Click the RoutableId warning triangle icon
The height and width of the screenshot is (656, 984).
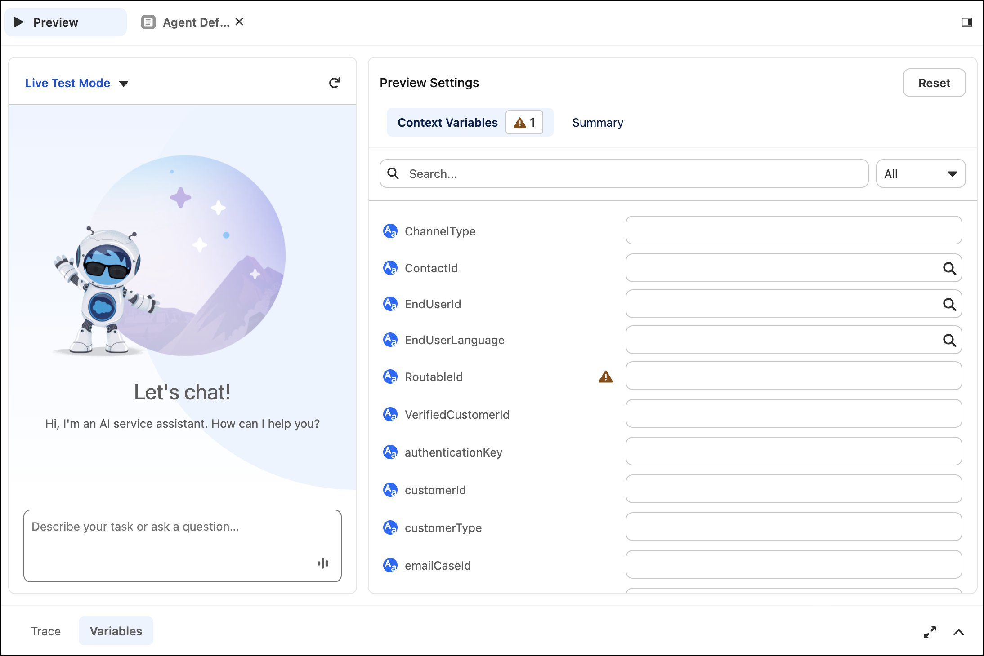pos(606,377)
